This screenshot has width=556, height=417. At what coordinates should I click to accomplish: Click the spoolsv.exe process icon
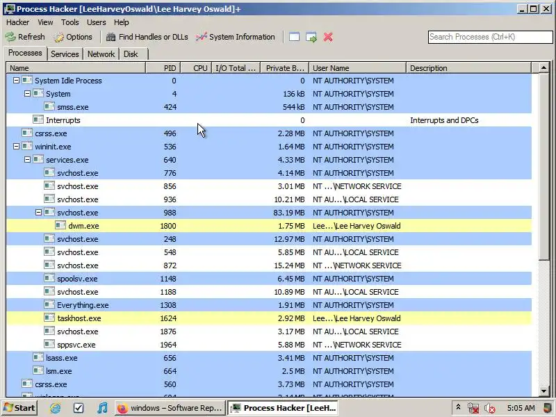click(x=49, y=279)
